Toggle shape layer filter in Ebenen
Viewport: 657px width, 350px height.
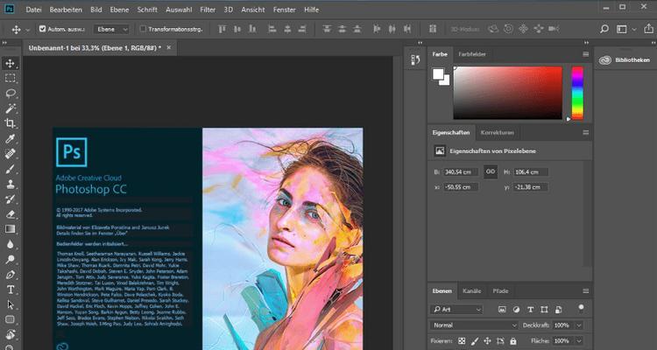click(x=544, y=310)
